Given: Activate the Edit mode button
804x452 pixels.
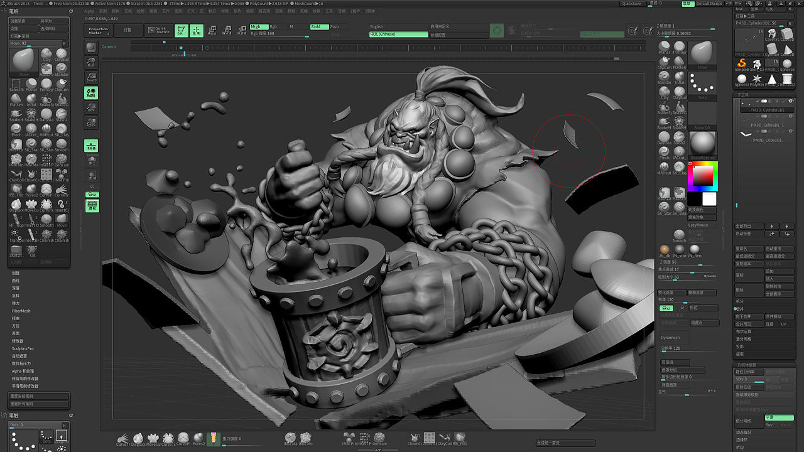Looking at the screenshot, I should [182, 30].
